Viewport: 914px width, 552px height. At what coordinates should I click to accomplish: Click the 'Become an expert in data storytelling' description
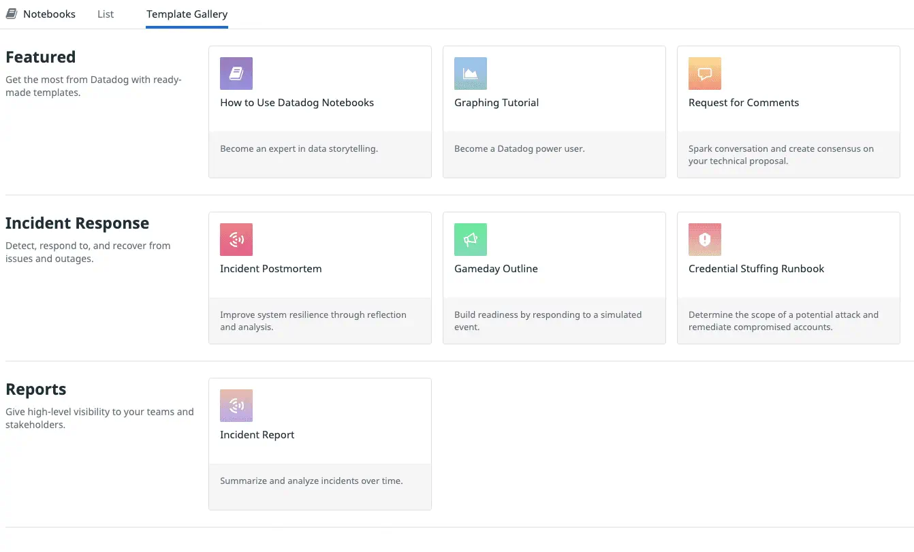[x=298, y=149]
